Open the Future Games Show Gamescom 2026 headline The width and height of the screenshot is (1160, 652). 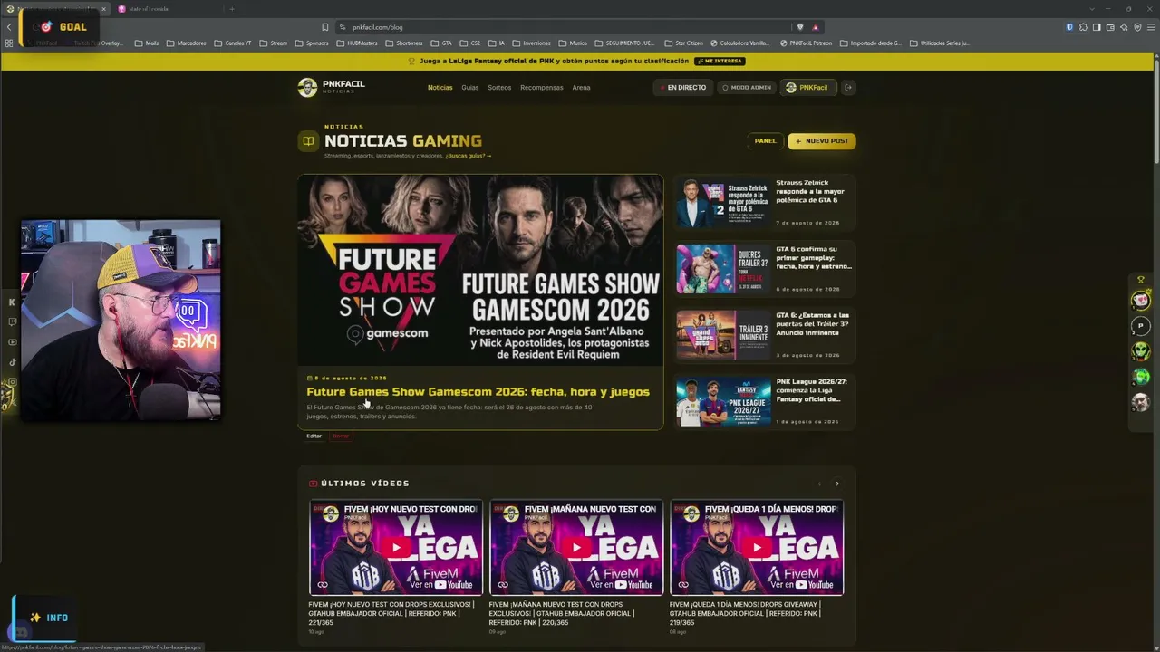pos(478,392)
